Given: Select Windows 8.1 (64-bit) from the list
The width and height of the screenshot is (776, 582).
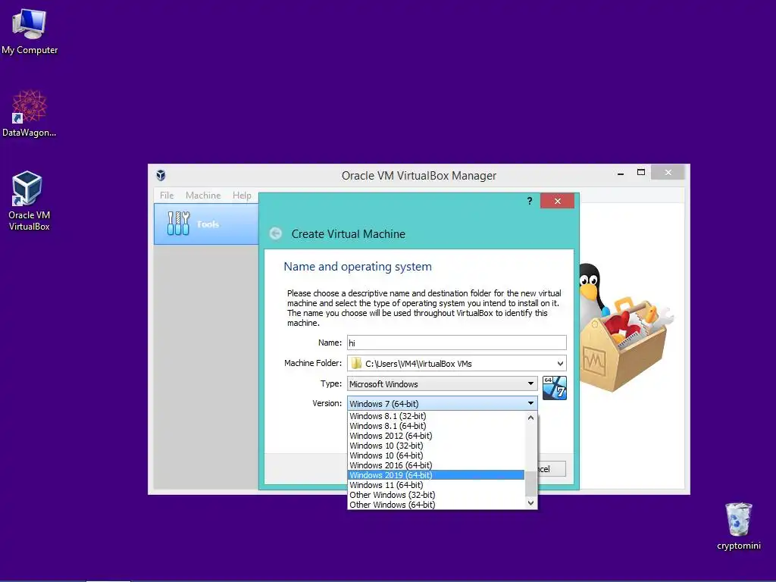Looking at the screenshot, I should click(x=436, y=426).
